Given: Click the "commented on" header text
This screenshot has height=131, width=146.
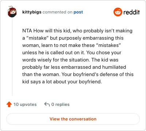Looking at the screenshot, I should click(x=57, y=12).
